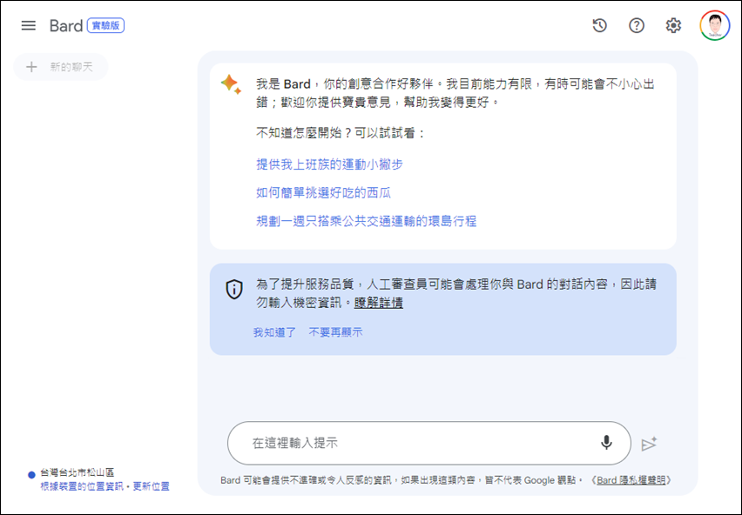Select suggestion 如何簡單挑選好吃的西瓜
Image resolution: width=742 pixels, height=515 pixels.
click(324, 193)
